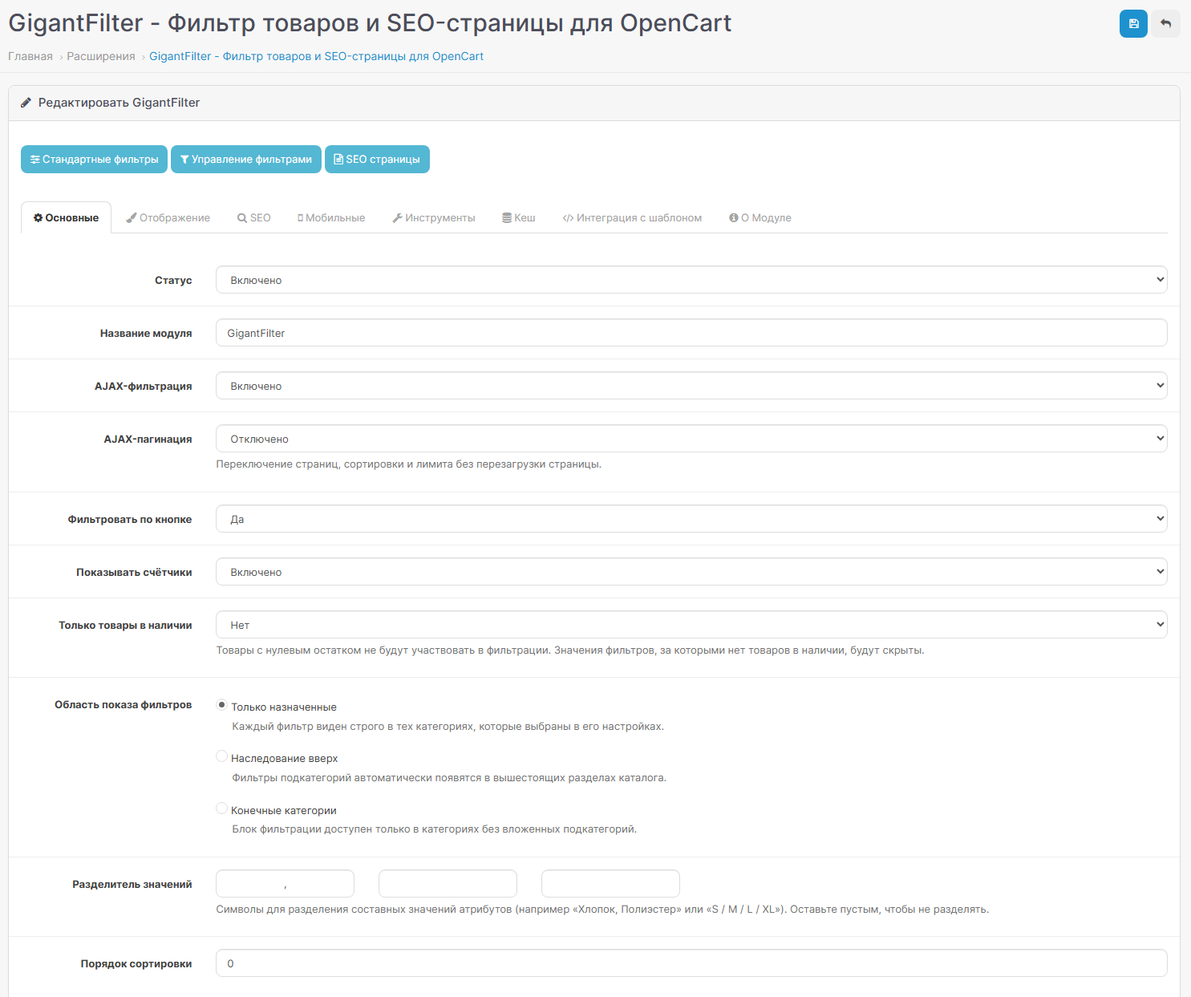Click the Статус field label

(173, 280)
